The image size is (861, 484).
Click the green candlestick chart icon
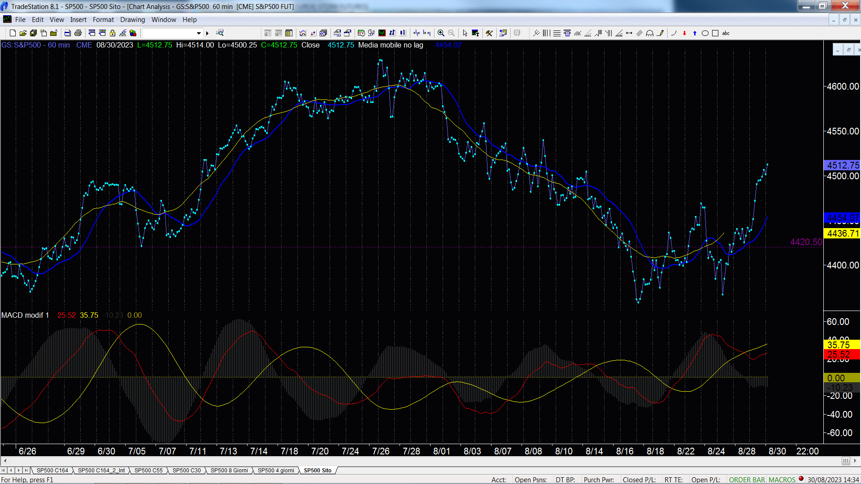click(382, 33)
